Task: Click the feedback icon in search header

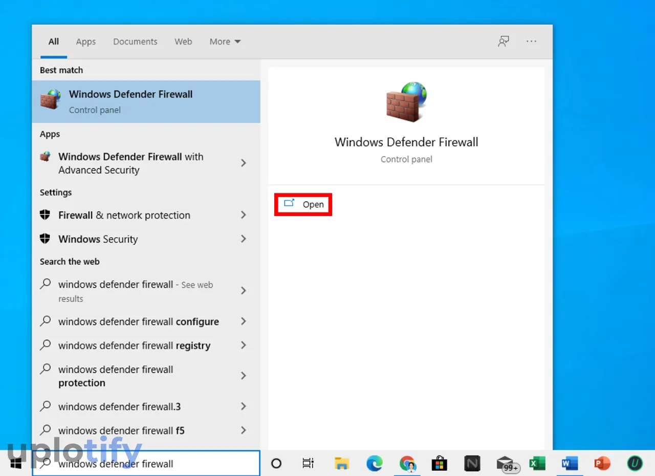Action: coord(504,41)
